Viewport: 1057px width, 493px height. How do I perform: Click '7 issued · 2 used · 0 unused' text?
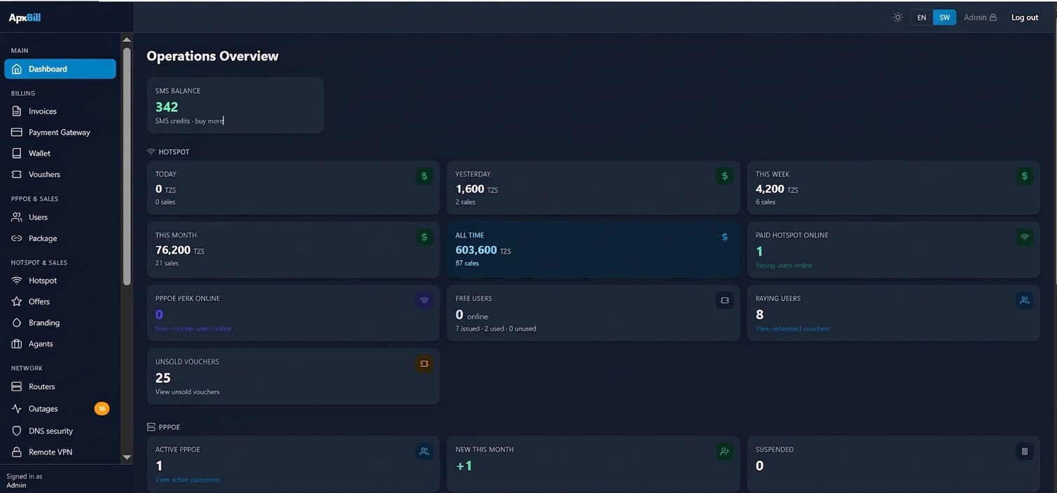pyautogui.click(x=496, y=328)
